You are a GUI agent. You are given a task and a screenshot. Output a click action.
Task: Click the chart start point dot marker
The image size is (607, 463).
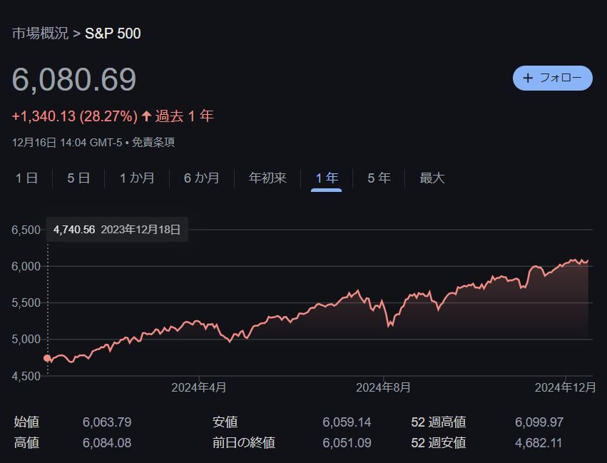pyautogui.click(x=48, y=358)
